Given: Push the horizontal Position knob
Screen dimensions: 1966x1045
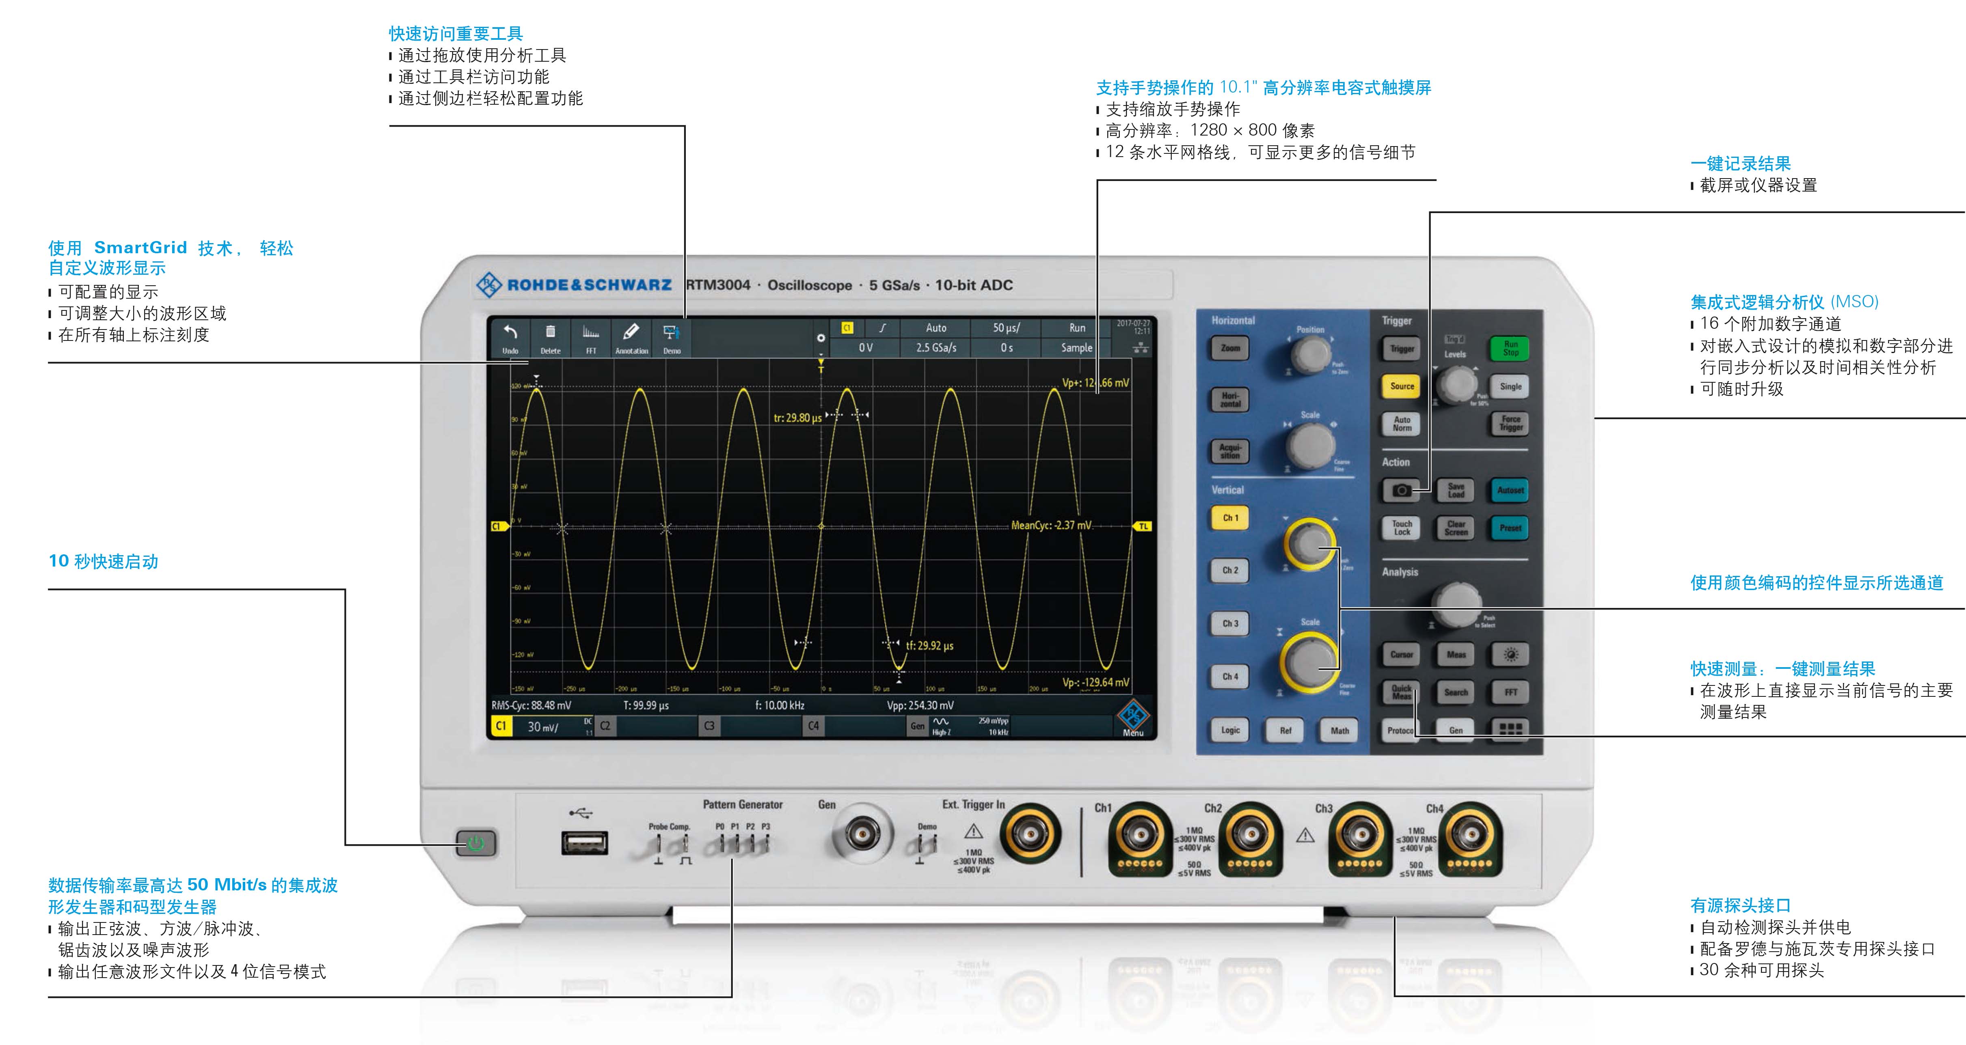Looking at the screenshot, I should tap(1310, 355).
